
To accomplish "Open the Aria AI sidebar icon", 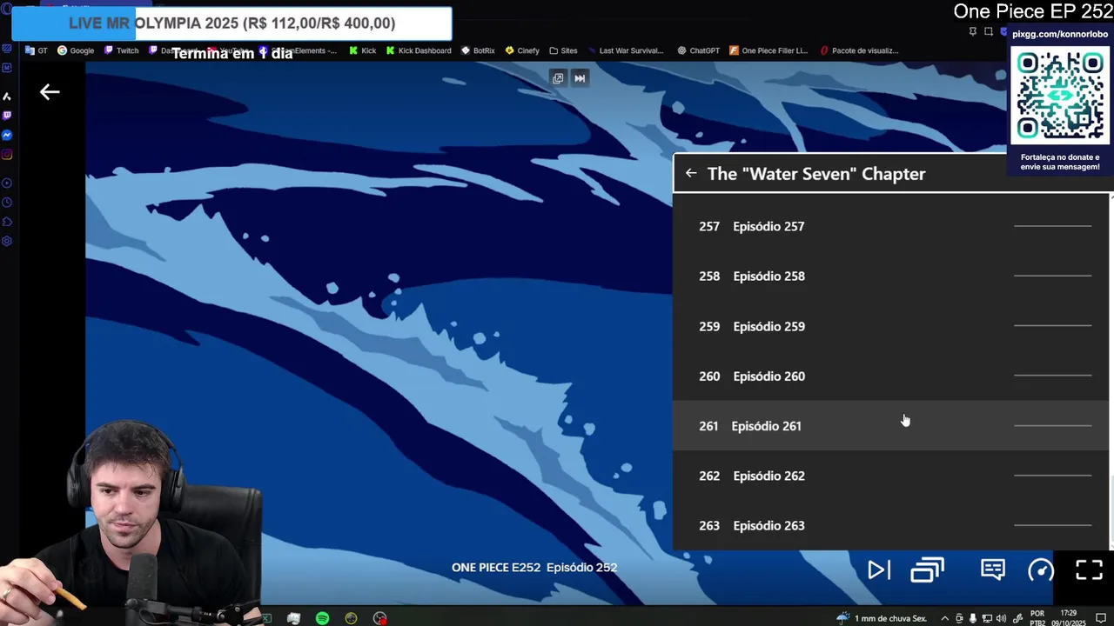I will pyautogui.click(x=7, y=96).
